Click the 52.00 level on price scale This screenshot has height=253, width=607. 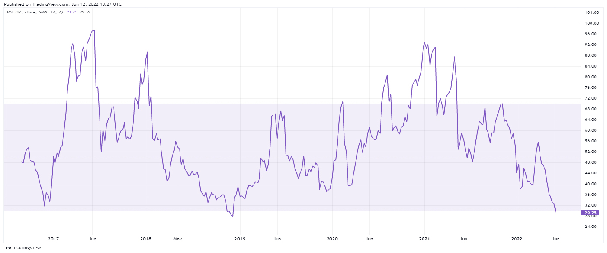tap(591, 152)
